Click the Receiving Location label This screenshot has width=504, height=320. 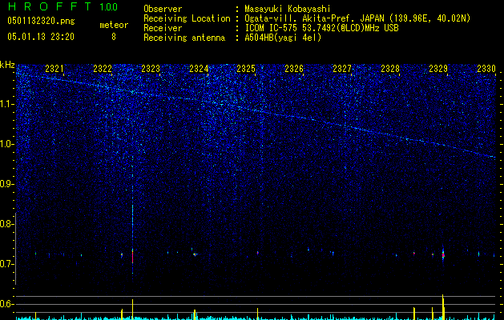[x=187, y=18]
